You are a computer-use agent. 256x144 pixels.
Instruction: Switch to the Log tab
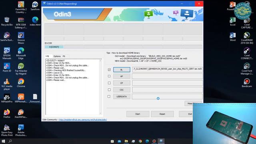(47, 56)
